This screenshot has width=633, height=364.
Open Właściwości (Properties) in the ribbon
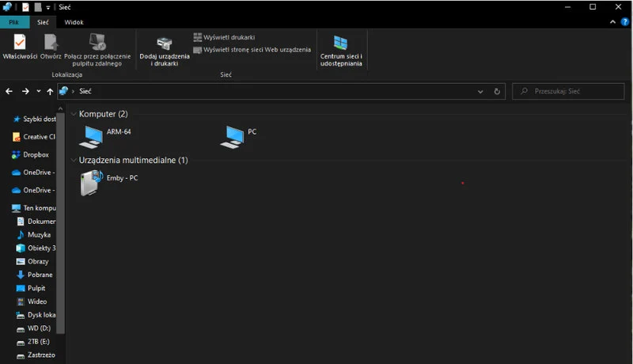point(20,47)
